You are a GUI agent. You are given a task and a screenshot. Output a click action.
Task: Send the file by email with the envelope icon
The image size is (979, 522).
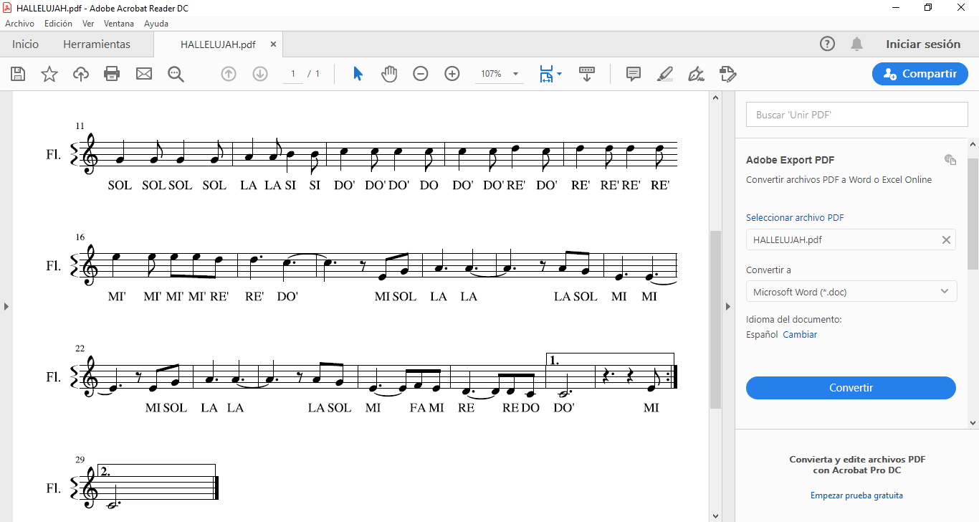(144, 74)
